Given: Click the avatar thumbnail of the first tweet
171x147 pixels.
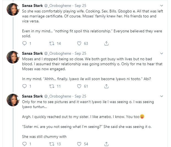Looking at the screenshot, I should 13,9.
